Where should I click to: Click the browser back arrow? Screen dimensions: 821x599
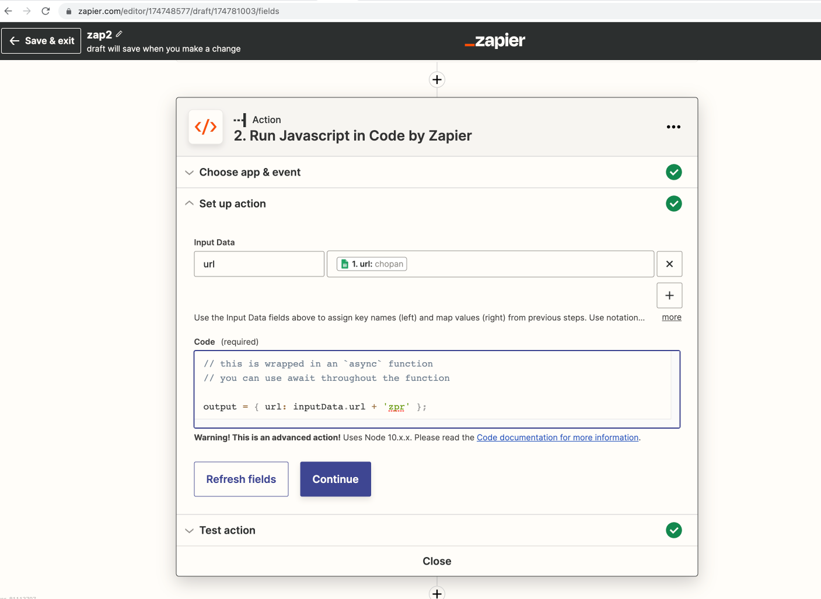click(x=8, y=11)
